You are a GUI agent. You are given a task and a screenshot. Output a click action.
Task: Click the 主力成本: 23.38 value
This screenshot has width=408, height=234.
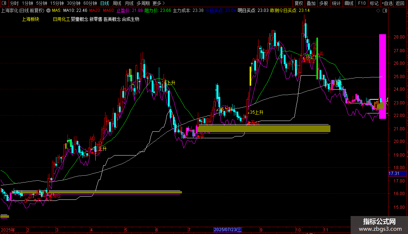(x=188, y=11)
